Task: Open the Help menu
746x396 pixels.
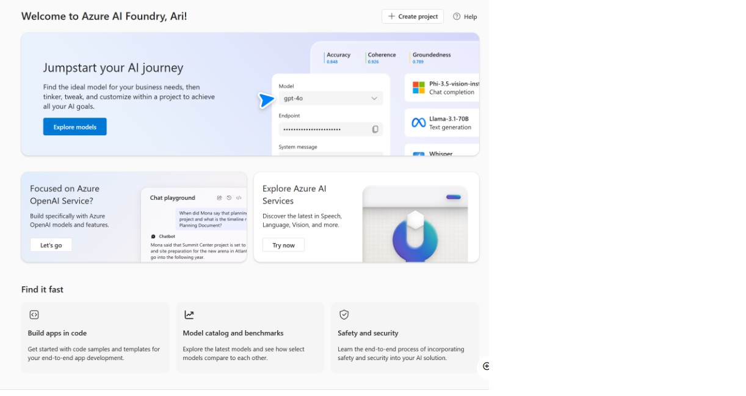Action: pos(465,16)
